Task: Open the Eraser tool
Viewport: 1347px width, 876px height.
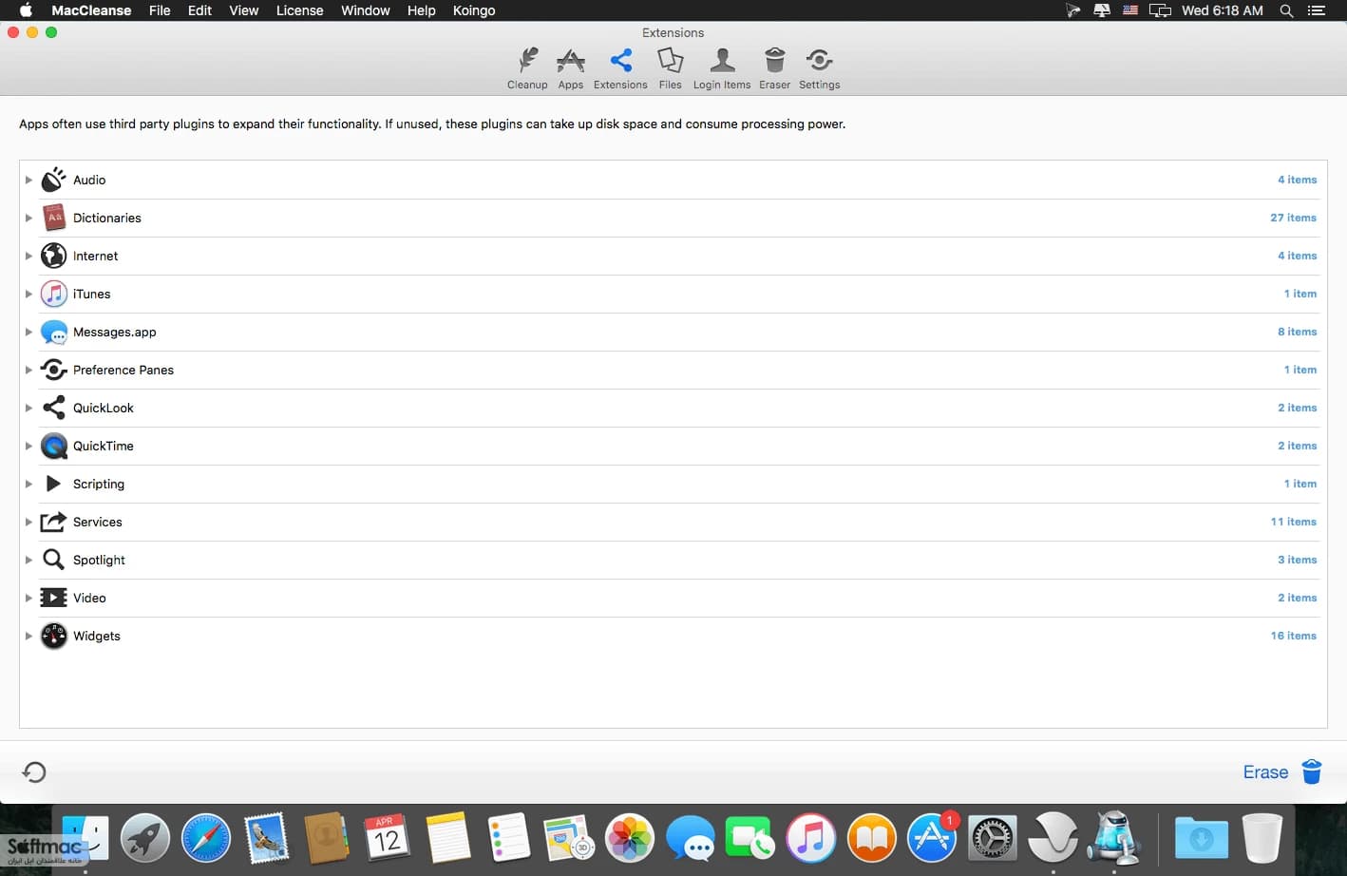Action: 774,68
